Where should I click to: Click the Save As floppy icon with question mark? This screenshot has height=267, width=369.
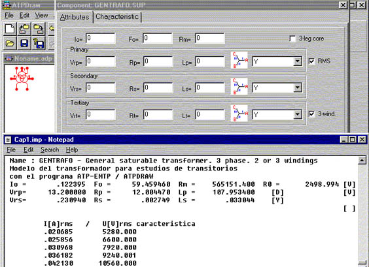(39, 43)
